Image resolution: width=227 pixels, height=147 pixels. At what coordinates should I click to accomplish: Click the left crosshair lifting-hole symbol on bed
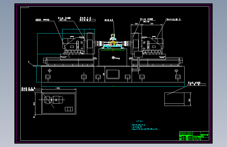pyautogui.click(x=50, y=71)
